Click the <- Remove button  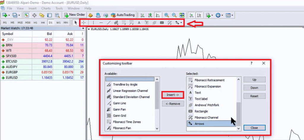173,104
